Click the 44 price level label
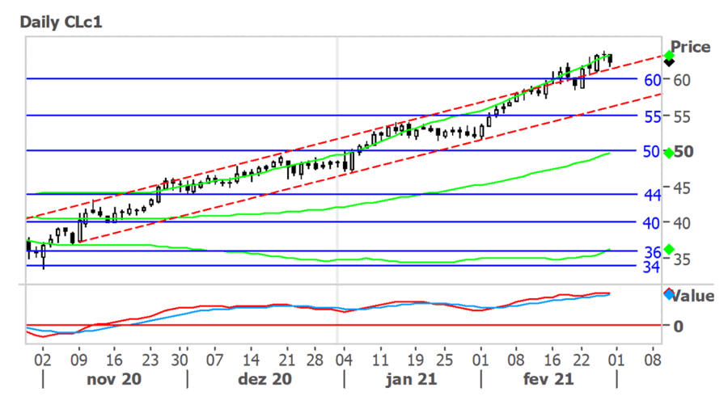Viewport: 728px width, 409px height. 653,195
